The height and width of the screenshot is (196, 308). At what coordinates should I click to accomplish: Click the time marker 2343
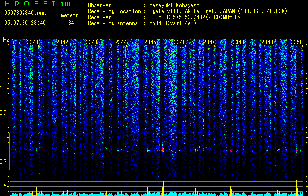pyautogui.click(x=92, y=42)
